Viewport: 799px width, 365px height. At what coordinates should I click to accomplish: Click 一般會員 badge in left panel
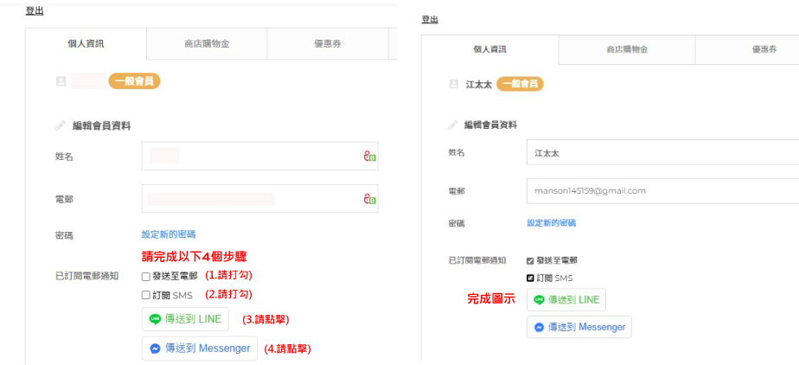click(135, 81)
